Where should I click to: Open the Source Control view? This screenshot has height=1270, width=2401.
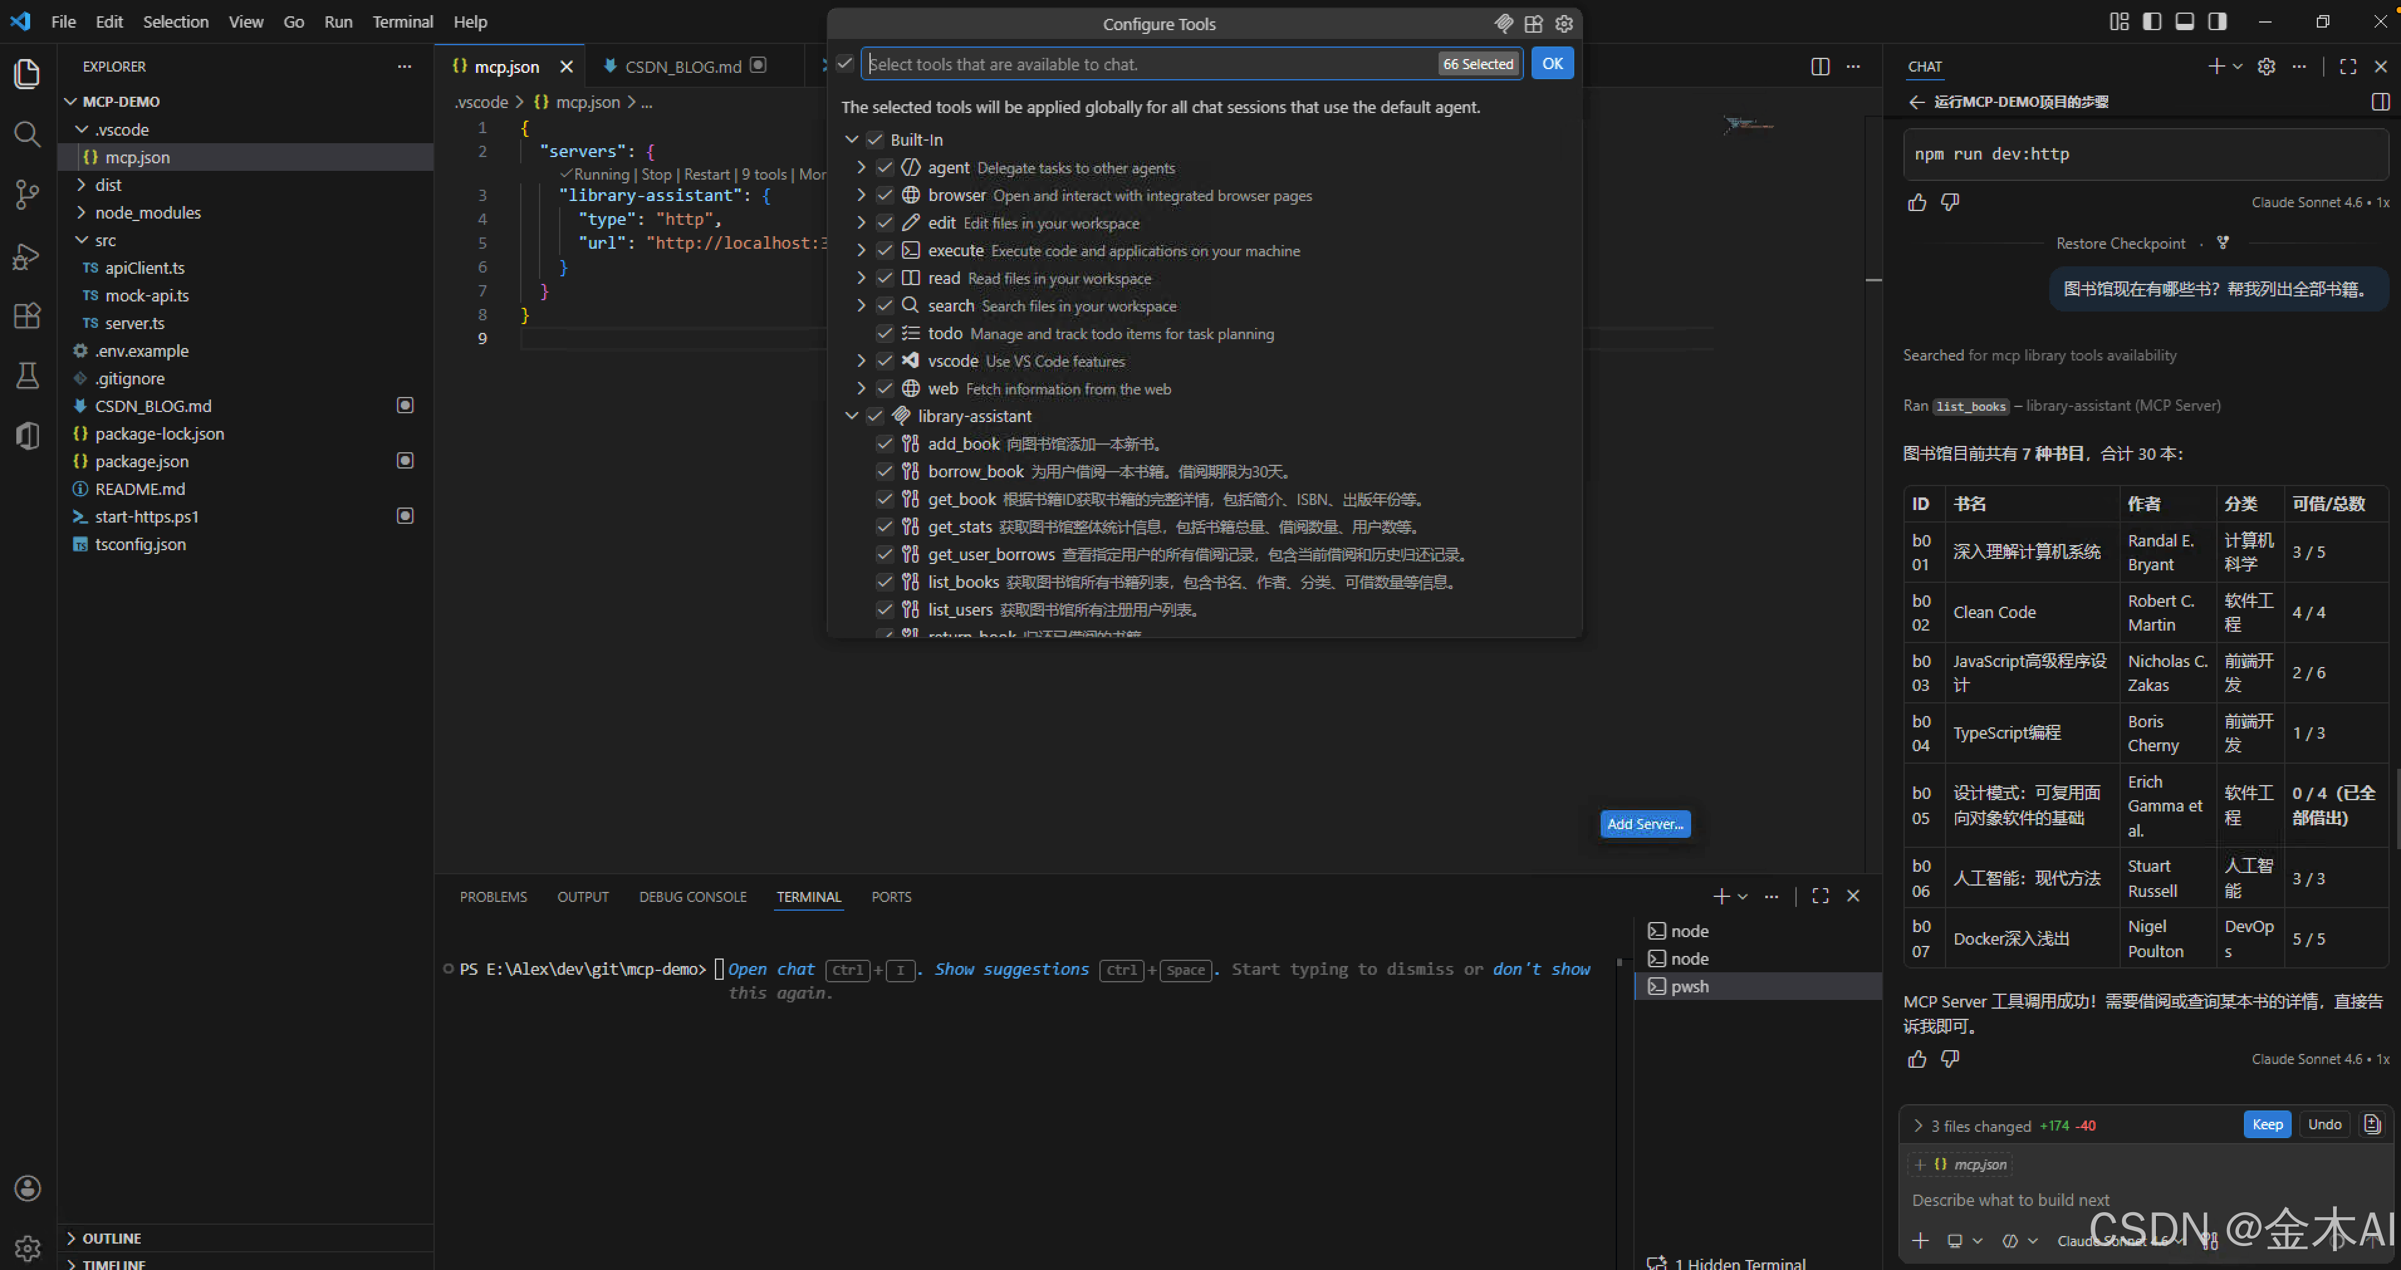point(27,194)
